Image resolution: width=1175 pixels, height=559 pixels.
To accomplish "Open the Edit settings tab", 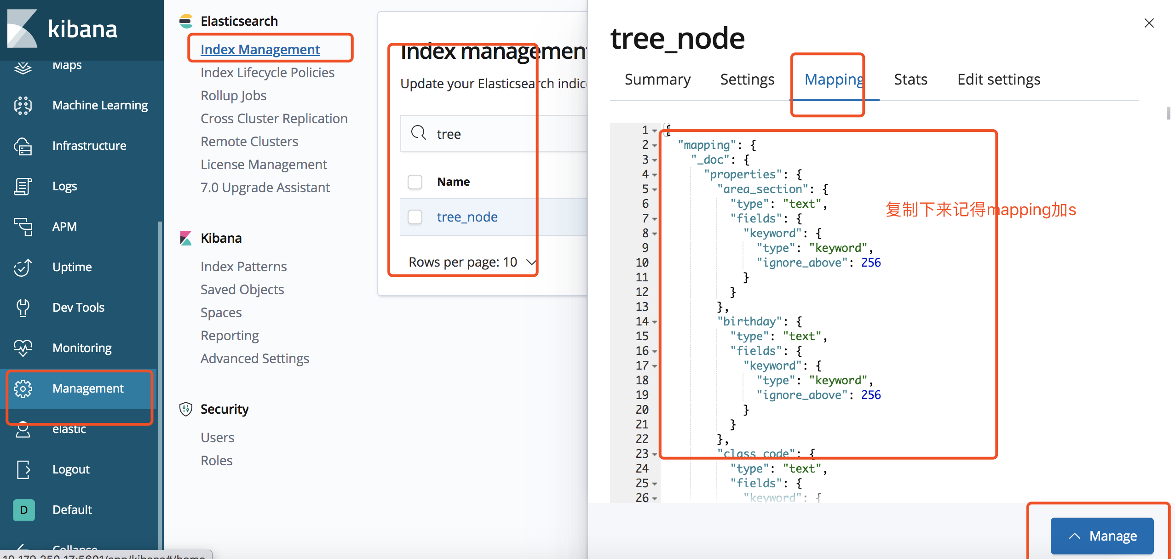I will click(998, 80).
